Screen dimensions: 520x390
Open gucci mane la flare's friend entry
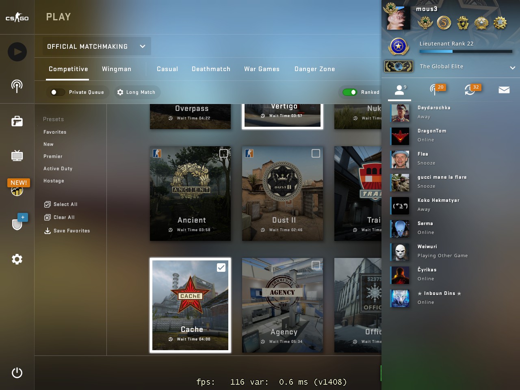451,182
